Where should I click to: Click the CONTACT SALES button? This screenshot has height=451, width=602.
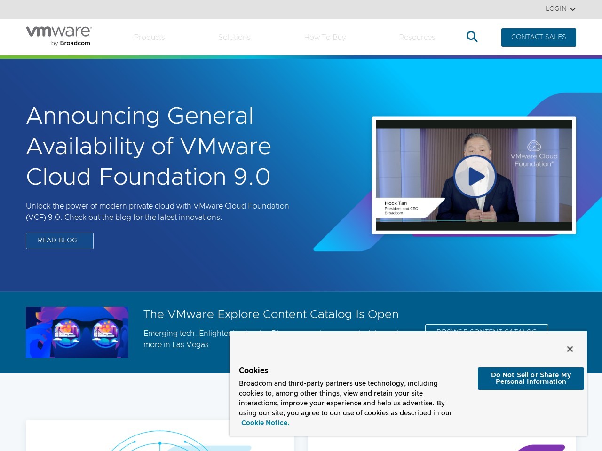(x=539, y=37)
